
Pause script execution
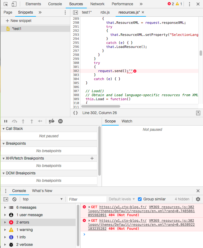coord(6,121)
